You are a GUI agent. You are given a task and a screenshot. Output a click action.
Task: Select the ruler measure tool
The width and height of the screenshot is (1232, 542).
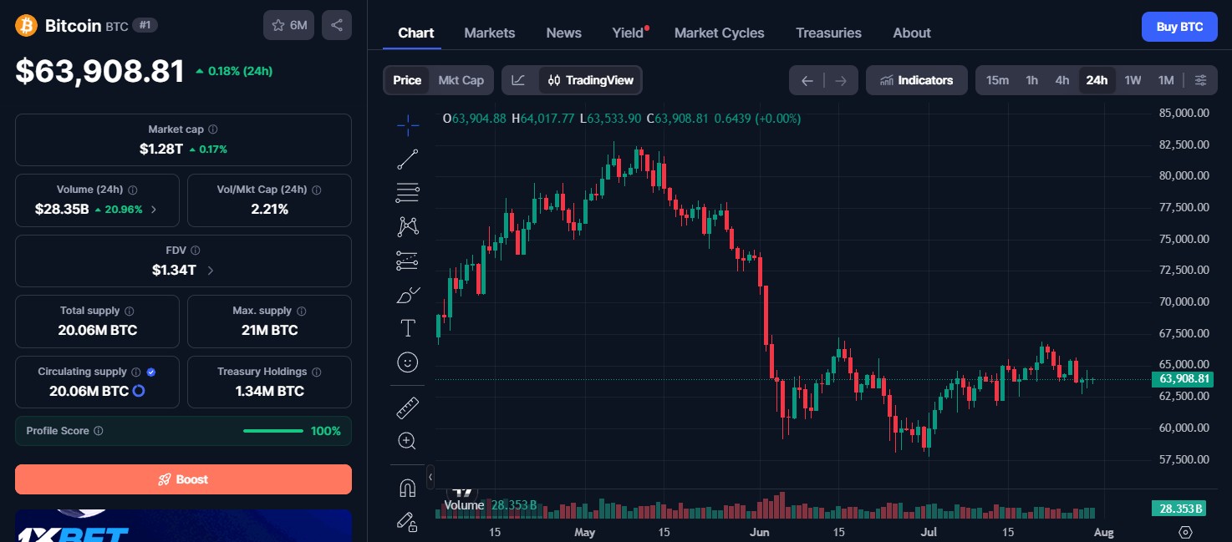[408, 408]
